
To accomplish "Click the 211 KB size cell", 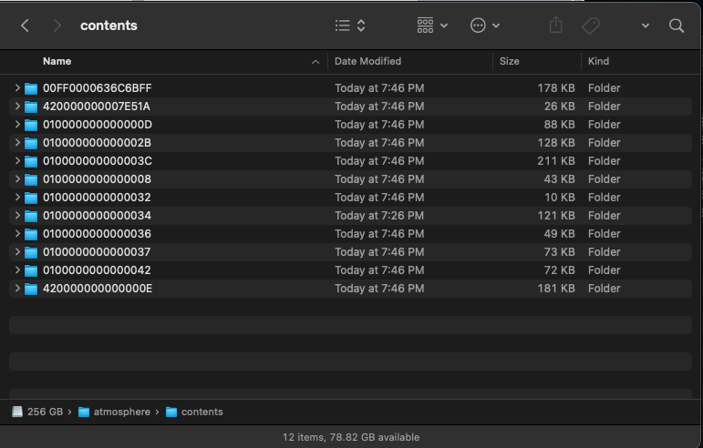I will coord(556,160).
